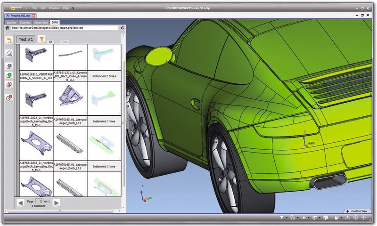Select first-row collision overlay preview thumbnail
The width and height of the screenshot is (377, 226).
(104, 57)
